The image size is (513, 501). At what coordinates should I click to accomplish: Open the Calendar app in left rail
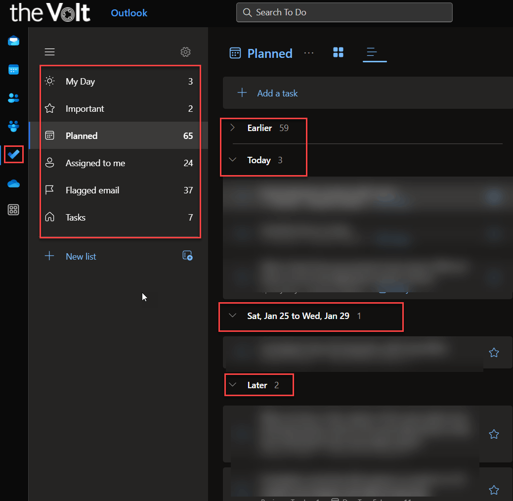click(x=13, y=69)
